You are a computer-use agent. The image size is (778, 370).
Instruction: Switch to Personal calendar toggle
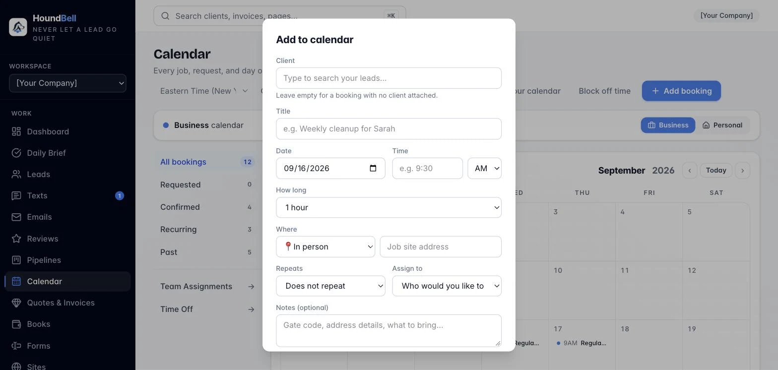722,125
